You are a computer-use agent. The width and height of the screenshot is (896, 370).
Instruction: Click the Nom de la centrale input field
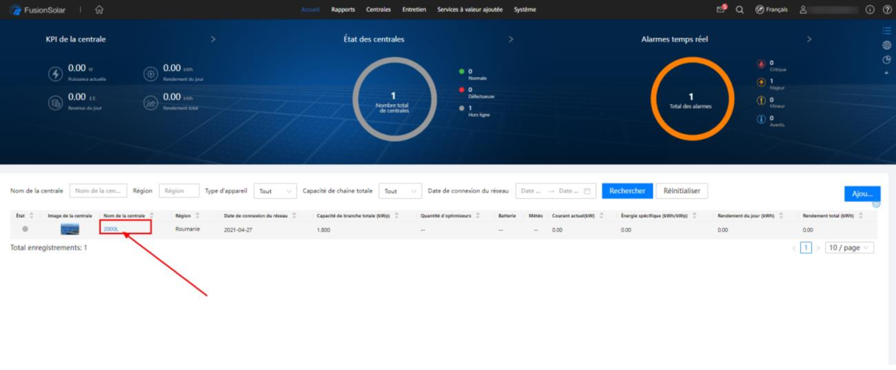[x=98, y=191]
